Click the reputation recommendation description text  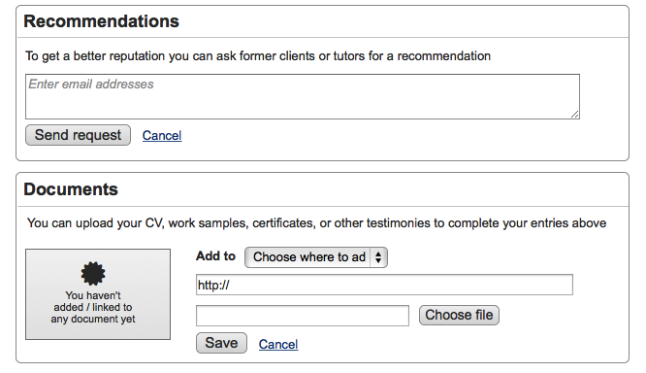pos(258,56)
